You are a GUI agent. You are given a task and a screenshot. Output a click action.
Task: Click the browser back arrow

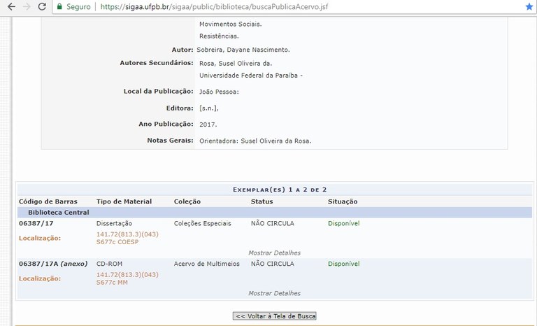pos(10,7)
